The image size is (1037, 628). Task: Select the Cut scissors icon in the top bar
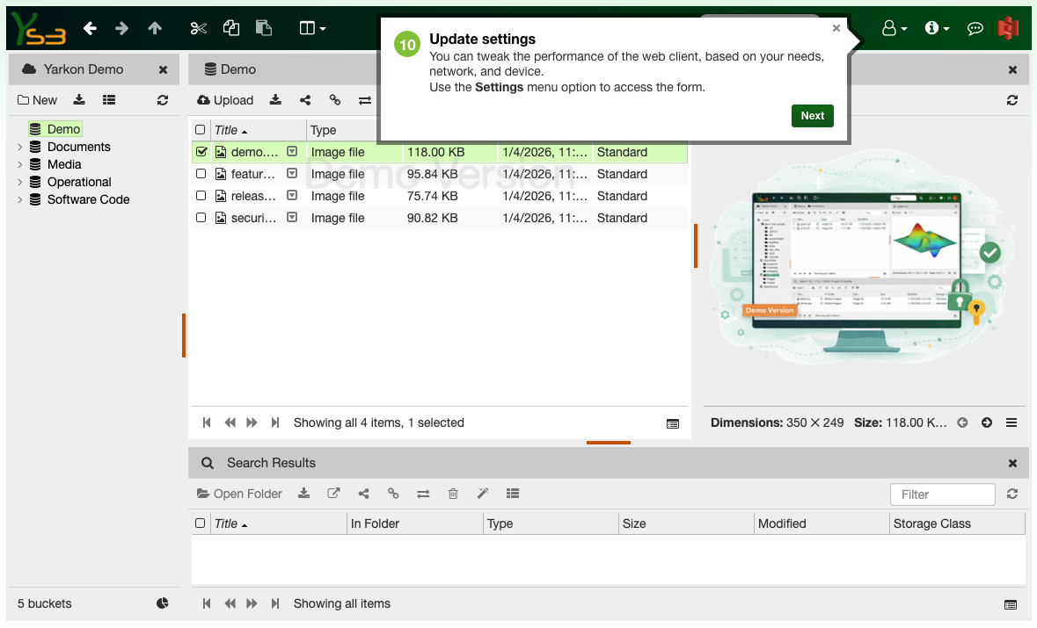(198, 28)
